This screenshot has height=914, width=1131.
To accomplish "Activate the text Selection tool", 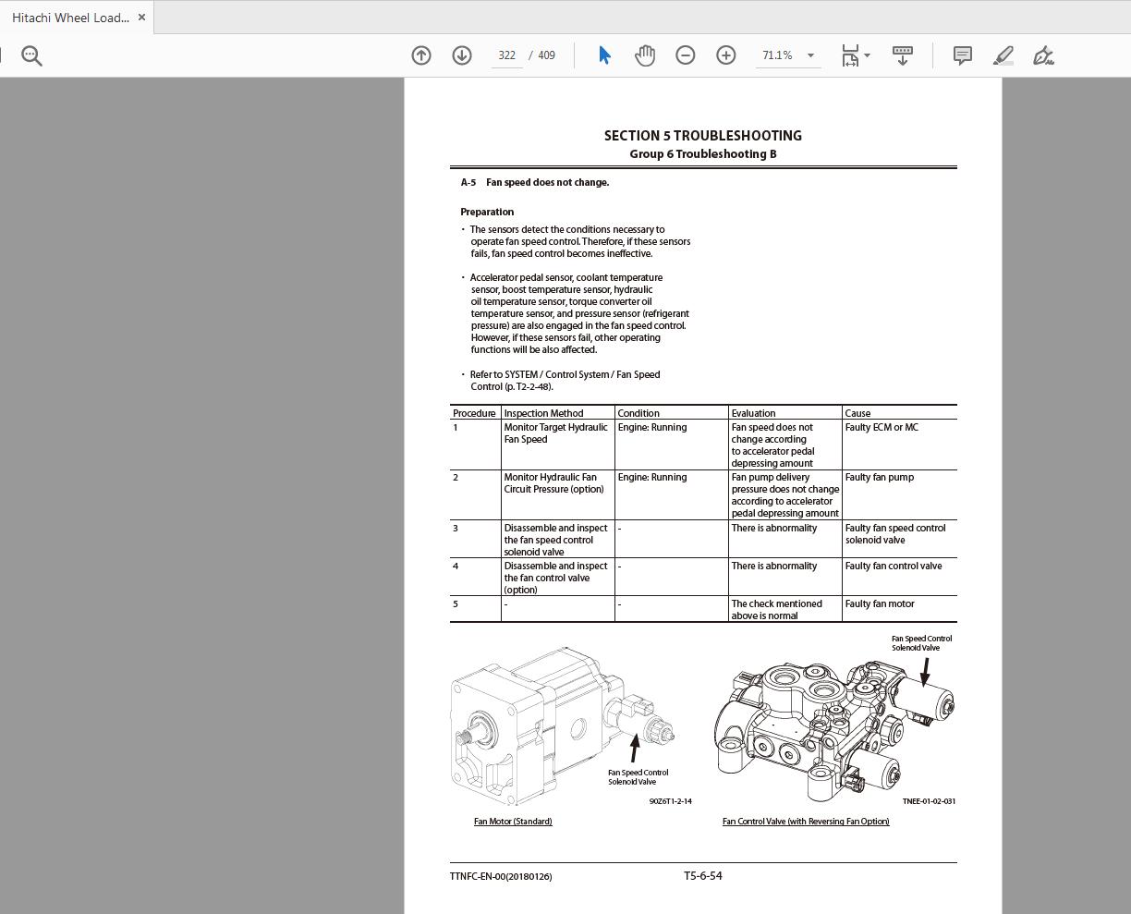I will 603,55.
